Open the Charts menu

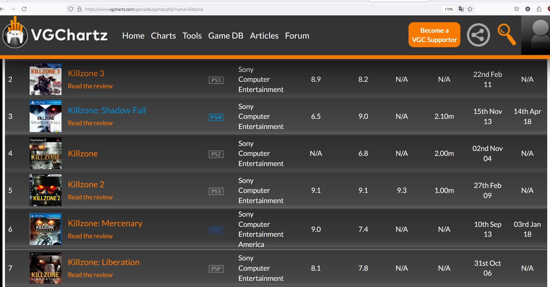click(x=163, y=36)
